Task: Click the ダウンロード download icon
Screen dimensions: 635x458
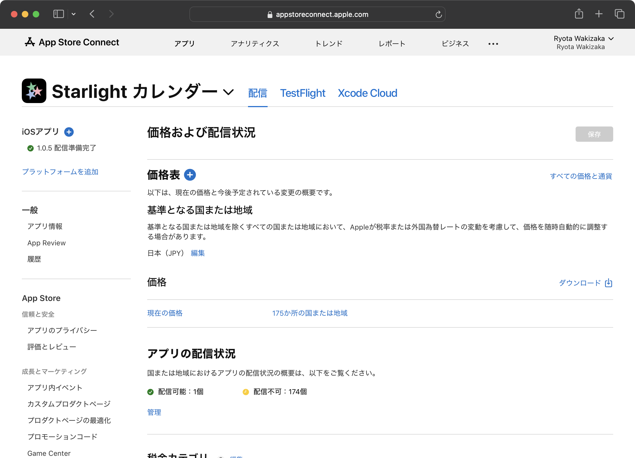Action: click(x=608, y=283)
